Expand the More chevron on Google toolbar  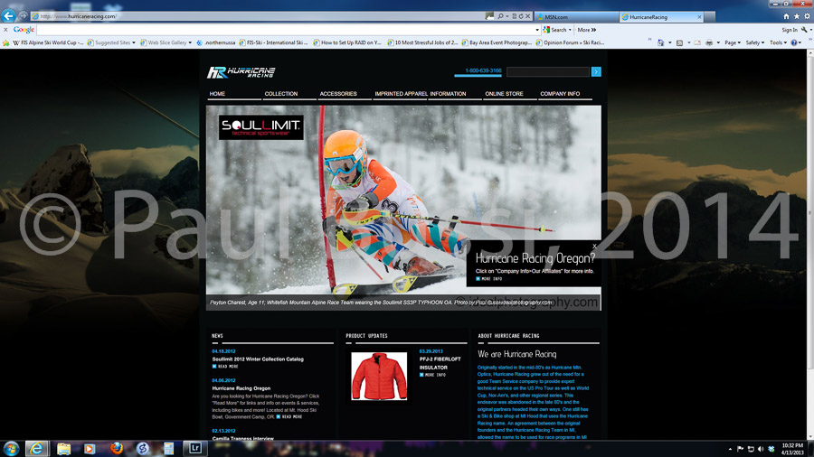(593, 30)
